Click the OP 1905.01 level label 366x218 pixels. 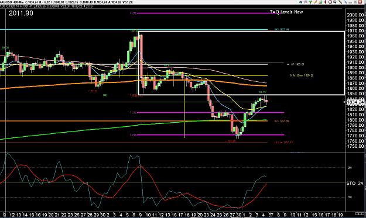[x=297, y=64]
